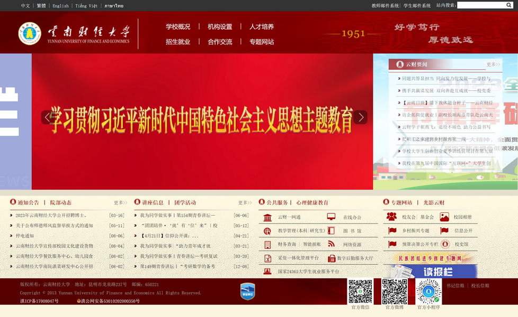This screenshot has height=317, width=518.
Task: Click the university logo emblem
Action: (x=30, y=33)
